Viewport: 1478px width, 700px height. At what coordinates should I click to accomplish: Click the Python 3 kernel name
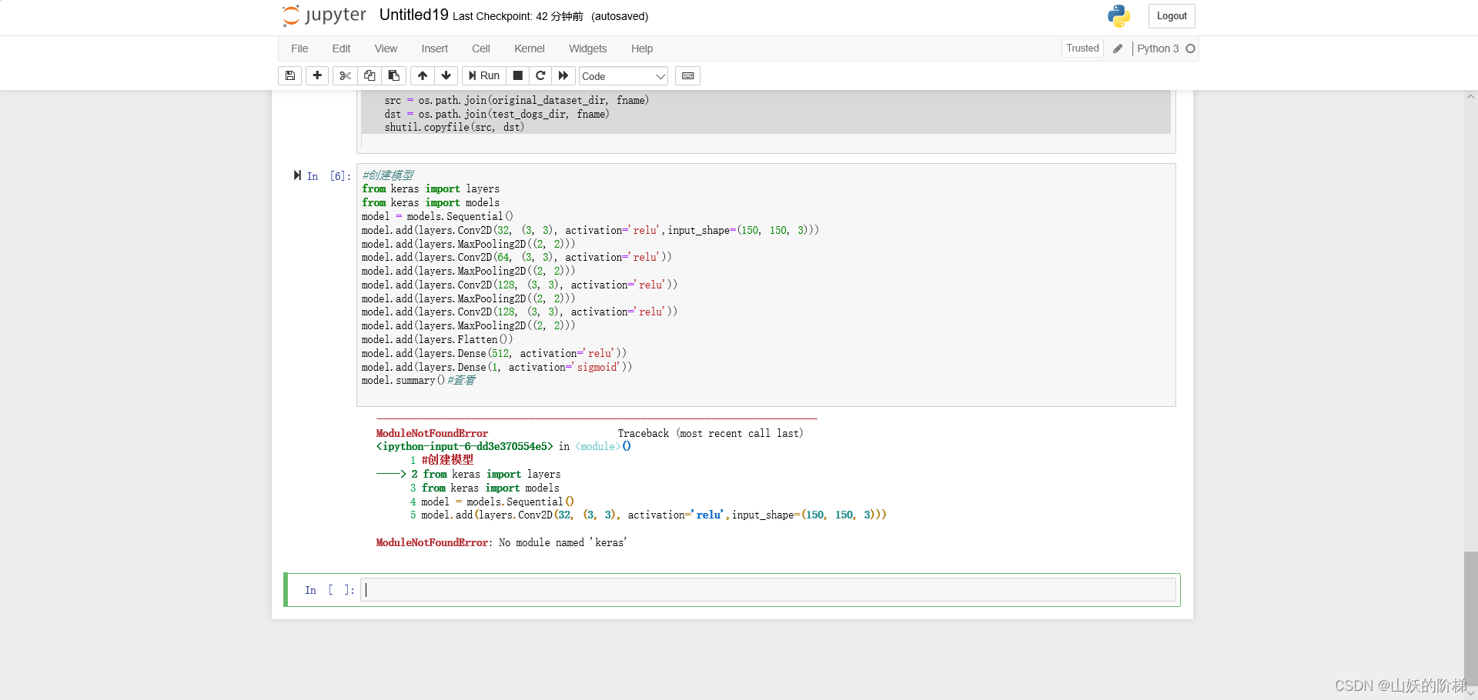tap(1158, 48)
